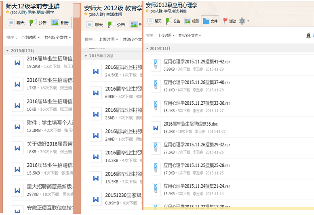The width and height of the screenshot is (314, 215).
Task: Click the rar icon for 应用心理学2015.11.26搜集29-32.rar
Action: coord(156,148)
